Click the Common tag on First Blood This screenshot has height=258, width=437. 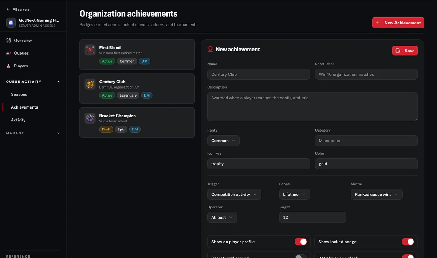(127, 61)
